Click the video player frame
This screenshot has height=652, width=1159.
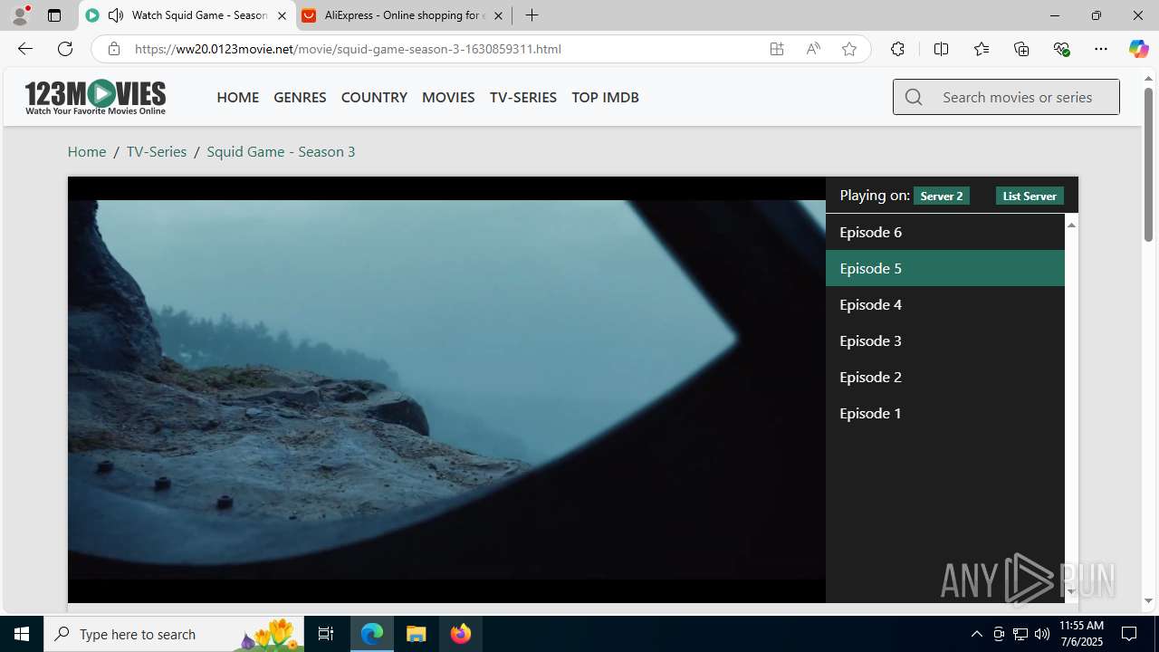tap(446, 389)
